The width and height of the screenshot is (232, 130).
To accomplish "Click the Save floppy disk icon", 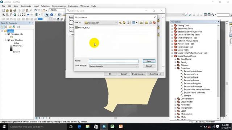I will [x=11, y=10].
